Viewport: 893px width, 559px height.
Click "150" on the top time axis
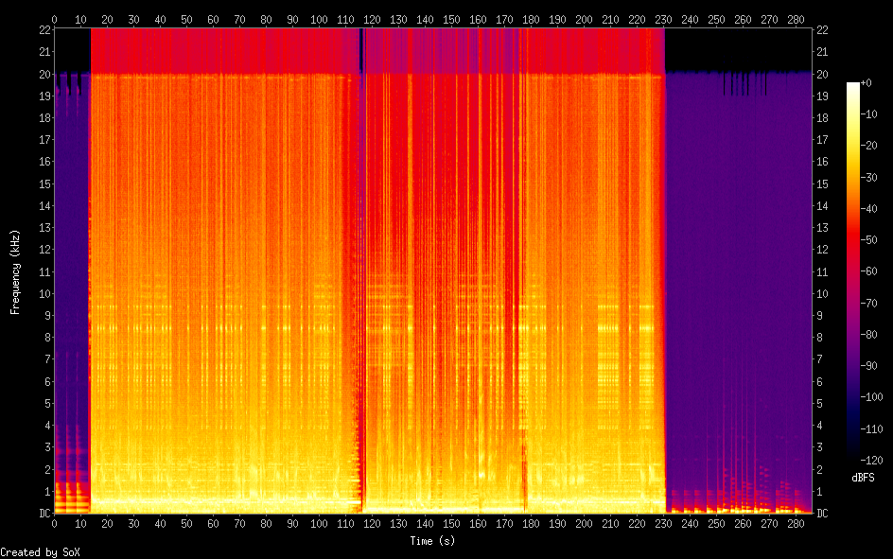pos(451,20)
